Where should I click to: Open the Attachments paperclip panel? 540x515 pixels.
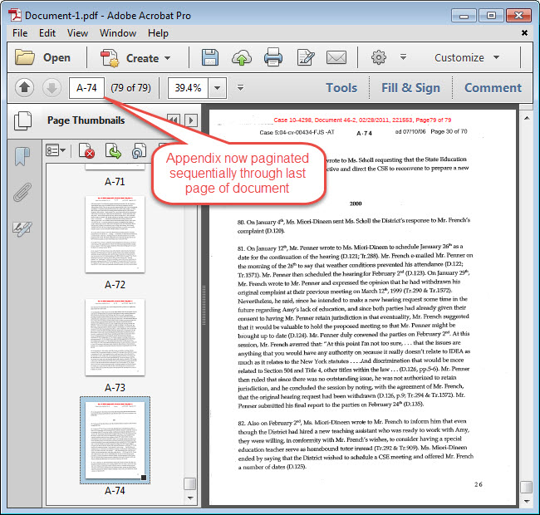click(x=22, y=193)
